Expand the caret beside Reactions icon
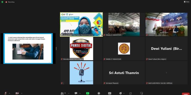The width and height of the screenshot is (191, 95). click(124, 93)
